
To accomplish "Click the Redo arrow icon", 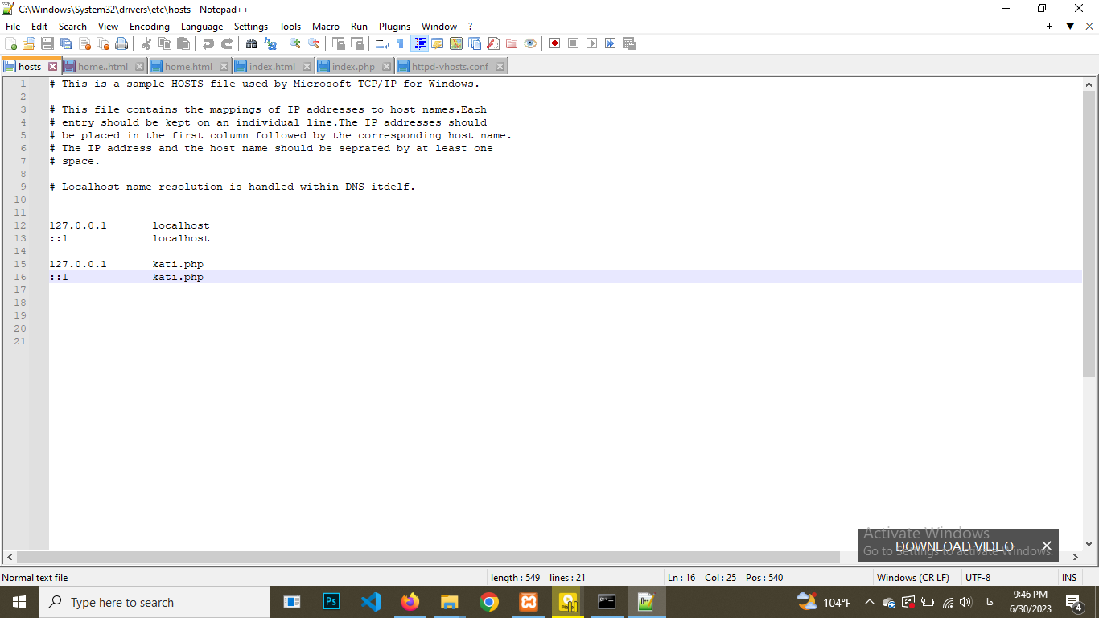I will [227, 43].
